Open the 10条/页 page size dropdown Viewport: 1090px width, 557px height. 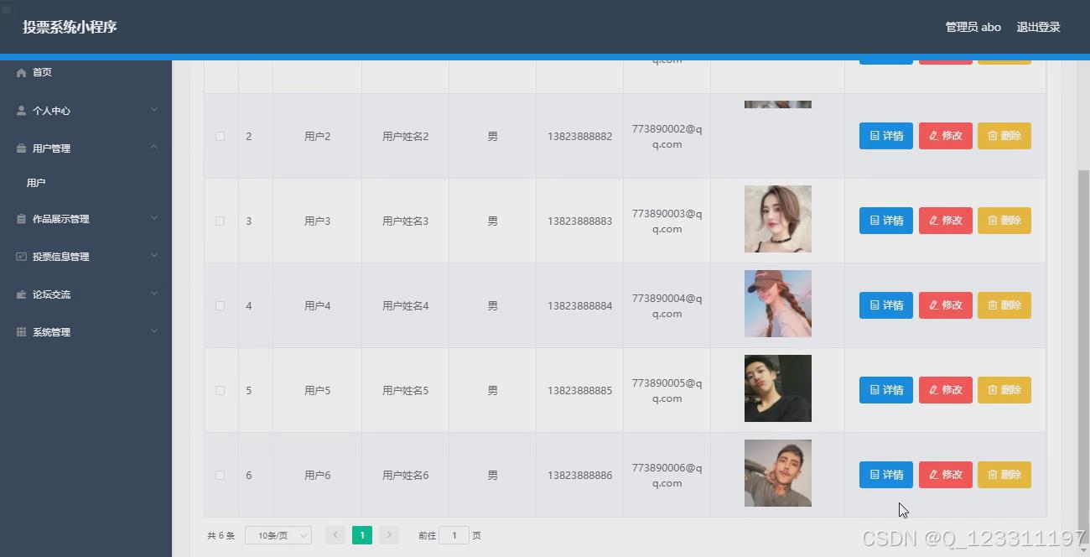coord(278,535)
